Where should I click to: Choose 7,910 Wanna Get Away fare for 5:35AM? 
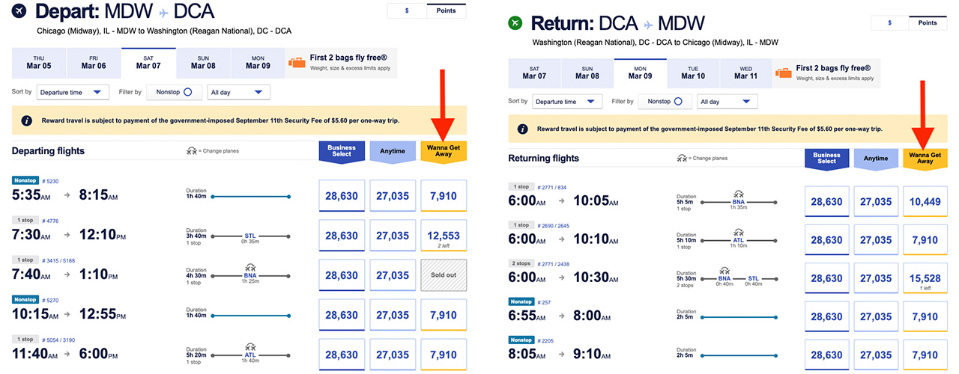pos(444,196)
